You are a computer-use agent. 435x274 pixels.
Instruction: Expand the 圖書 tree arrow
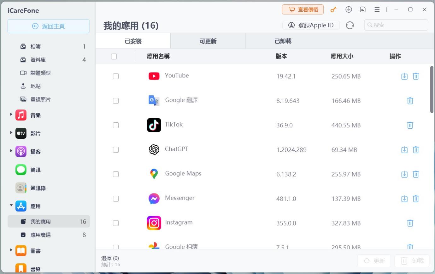[x=11, y=250]
